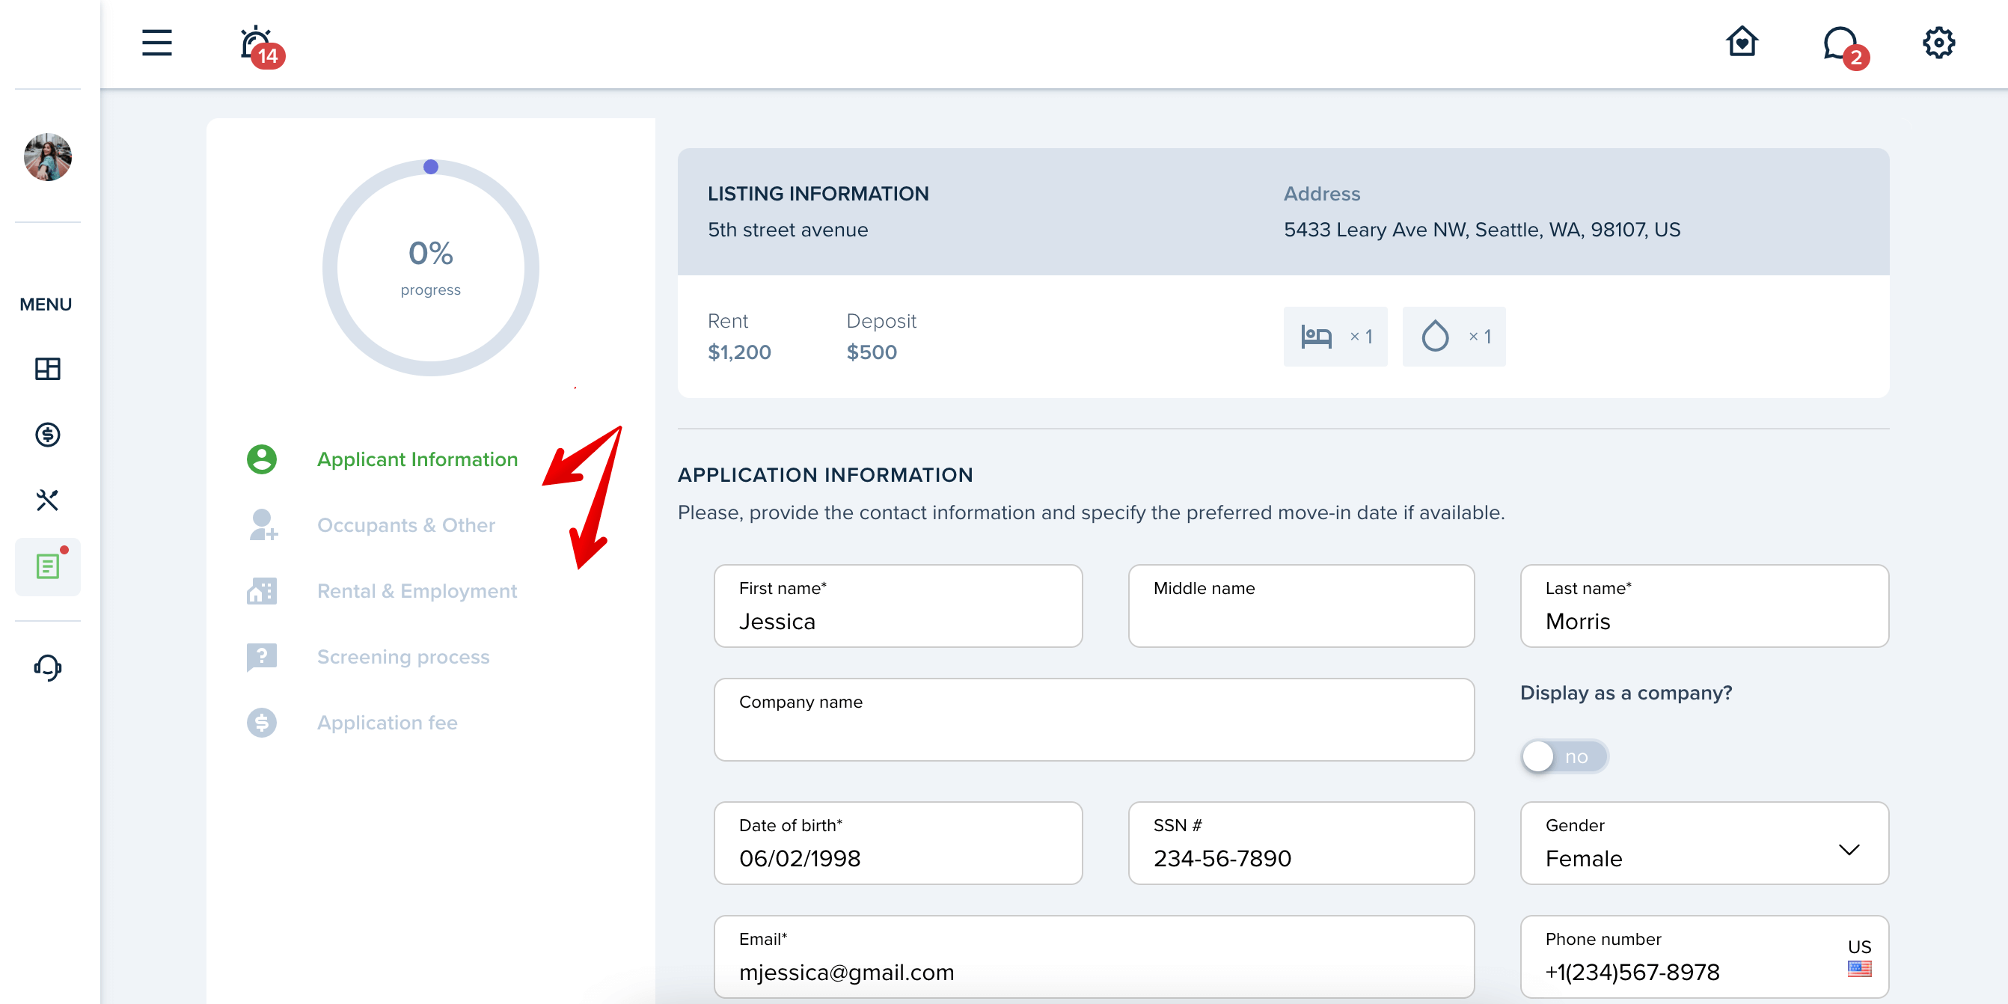Go to Rental & Employment step
Screen dimensions: 2008x1004
[417, 591]
